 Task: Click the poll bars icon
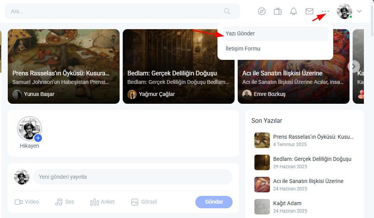(x=94, y=202)
